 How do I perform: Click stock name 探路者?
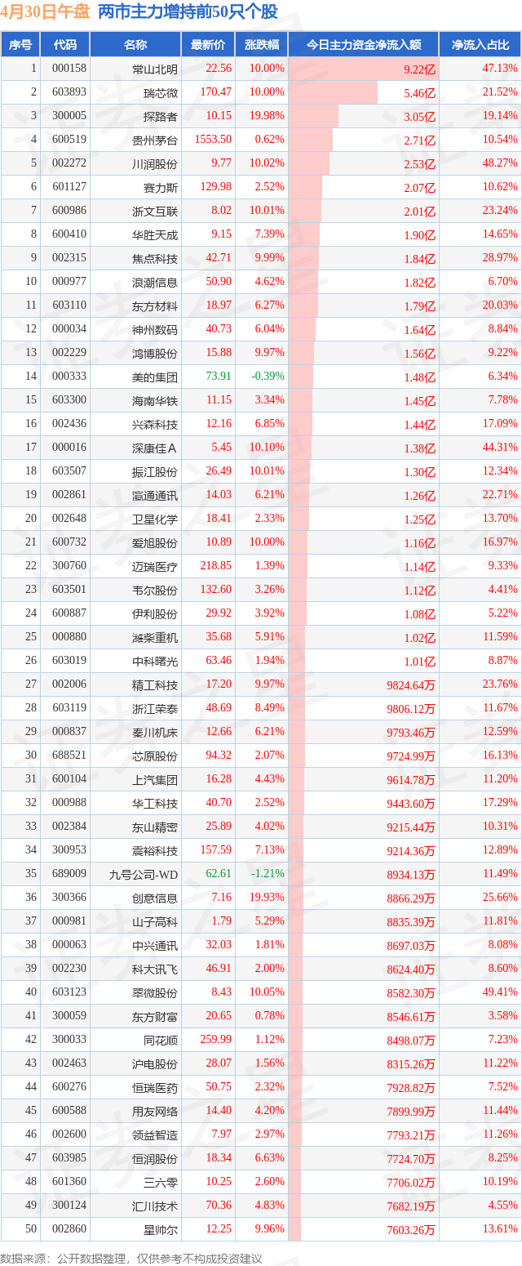pos(160,116)
